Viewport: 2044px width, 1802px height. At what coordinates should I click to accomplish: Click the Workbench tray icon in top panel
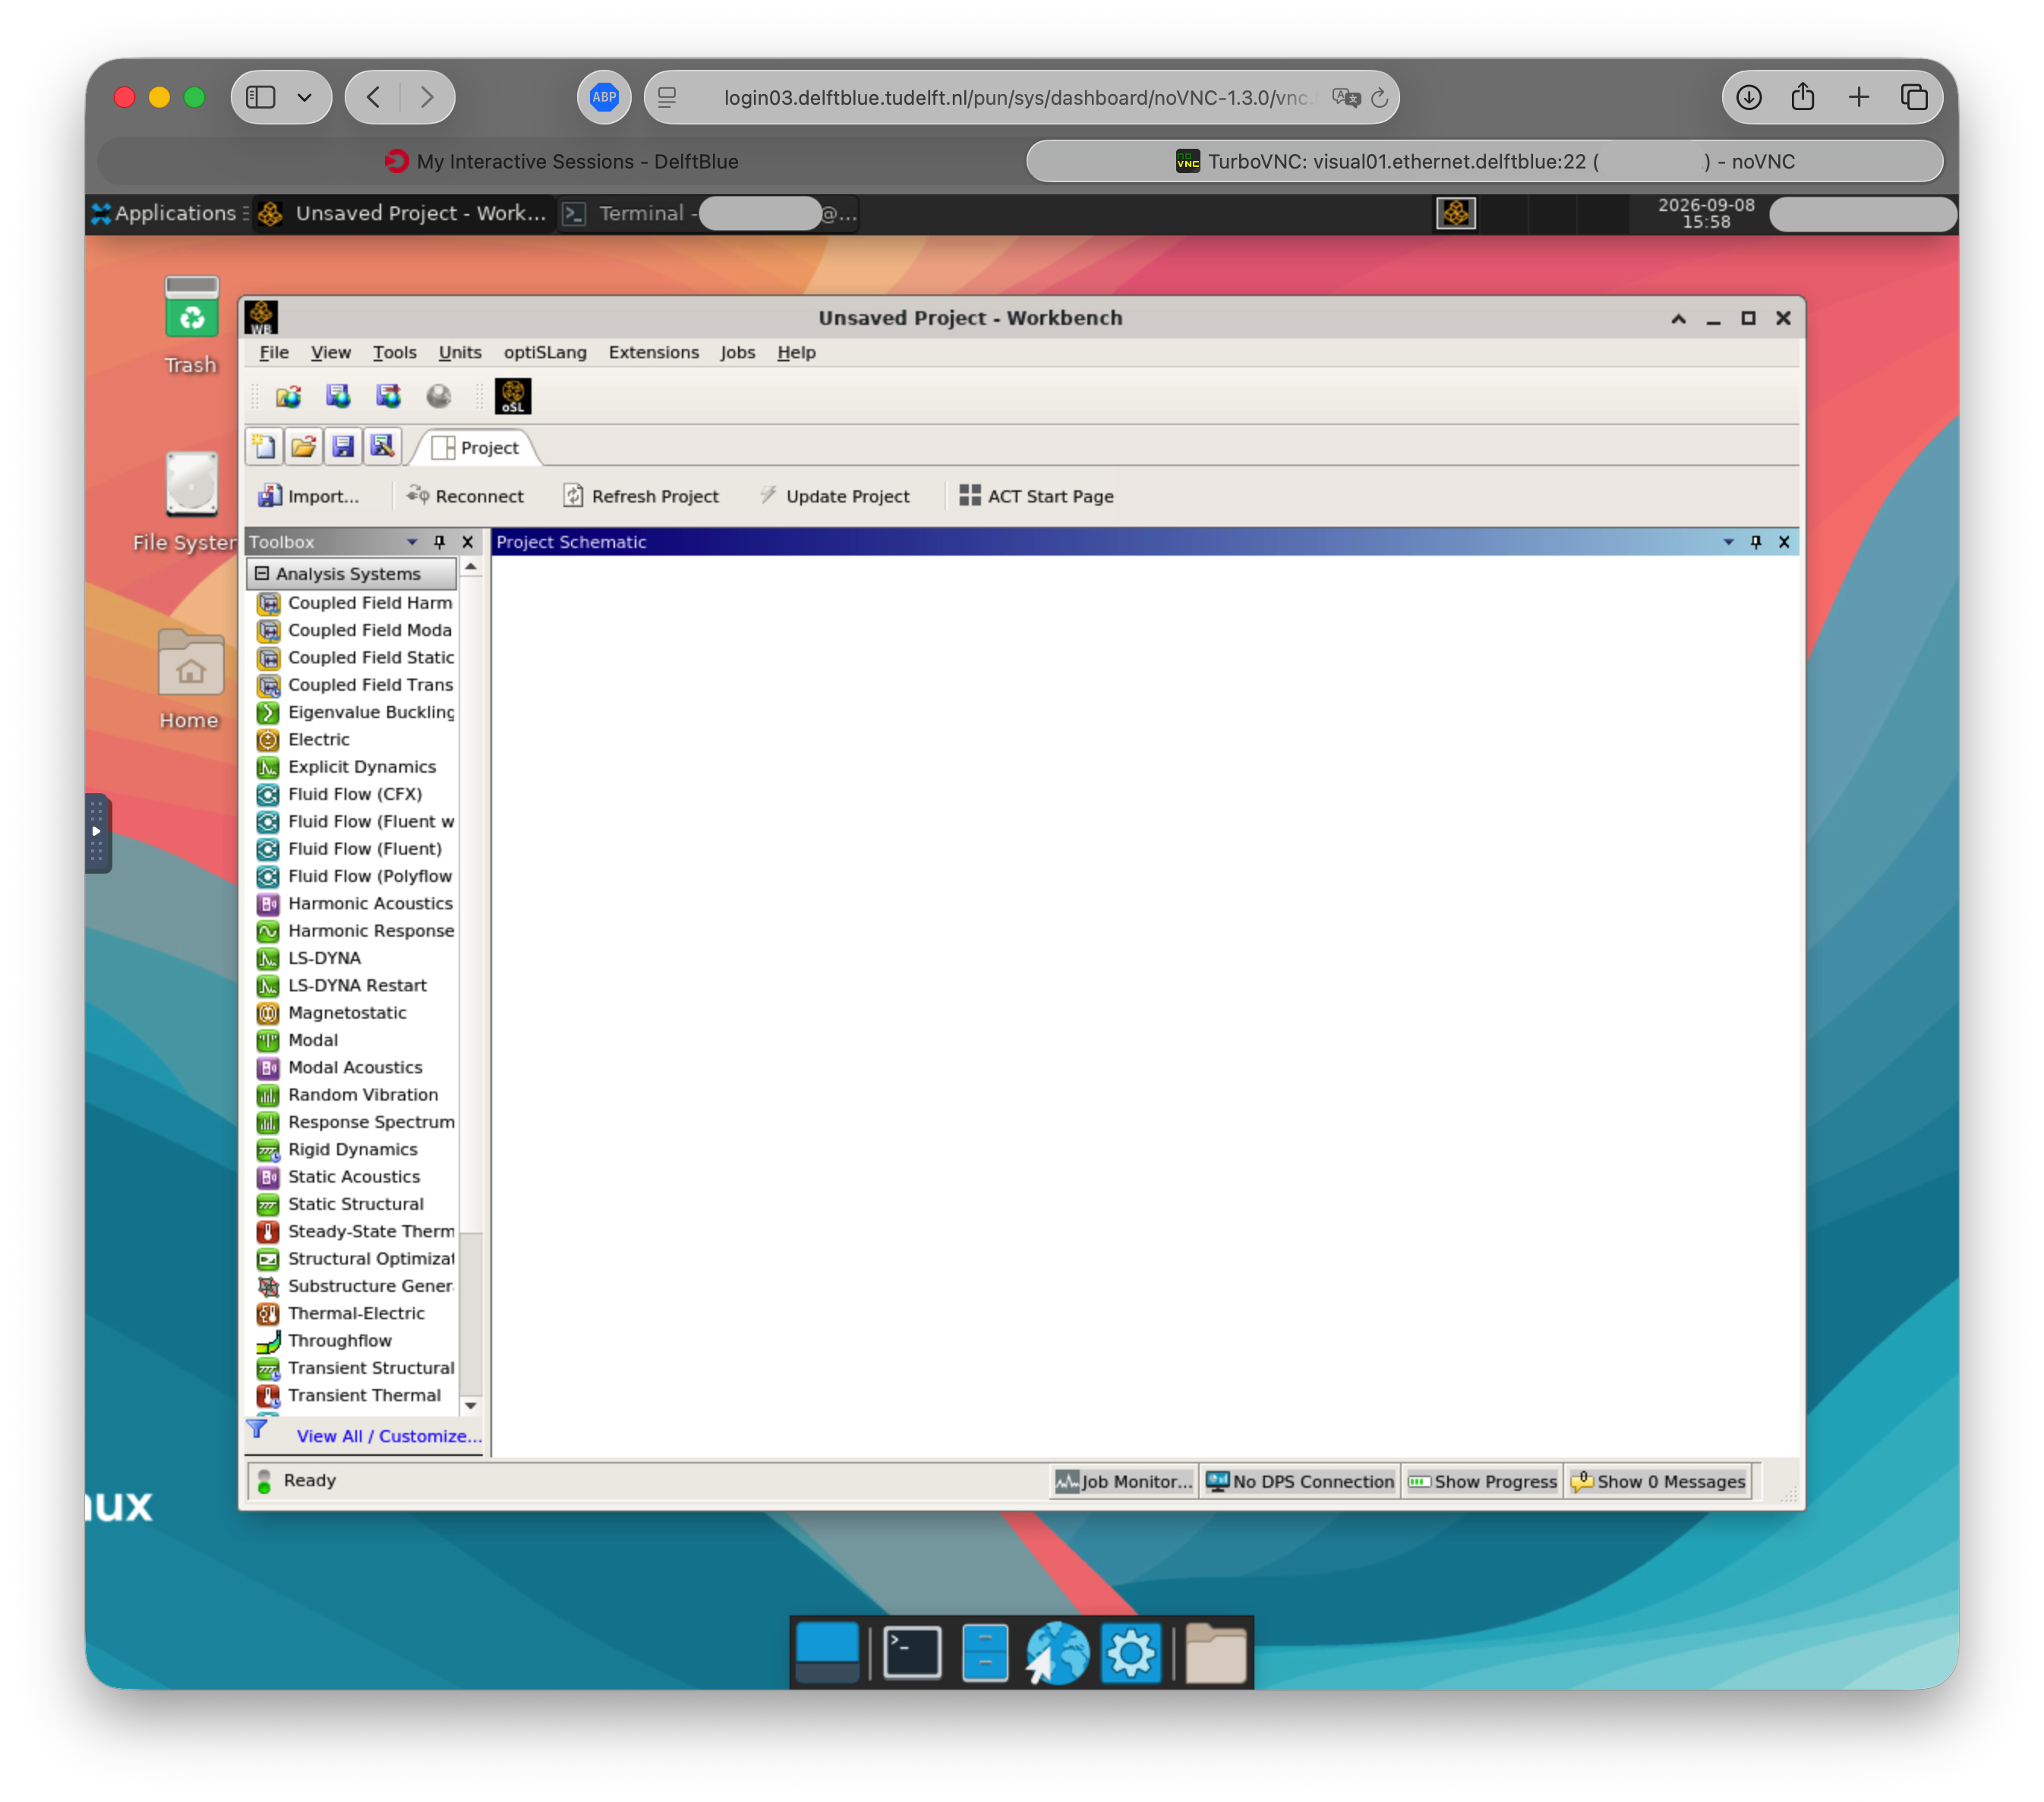click(x=1456, y=213)
